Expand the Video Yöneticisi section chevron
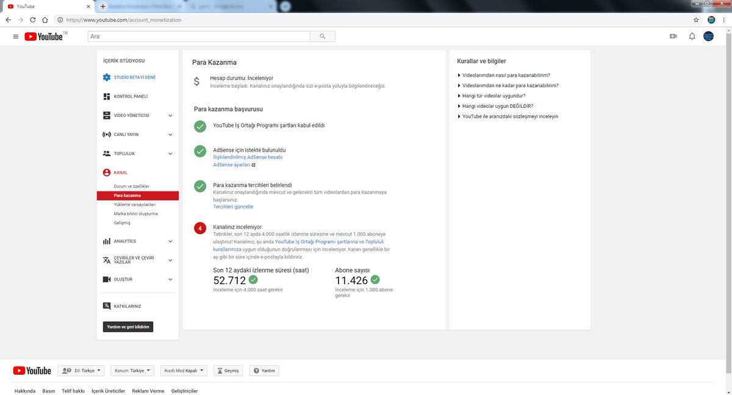Viewport: 732px width, 395px height. tap(170, 115)
